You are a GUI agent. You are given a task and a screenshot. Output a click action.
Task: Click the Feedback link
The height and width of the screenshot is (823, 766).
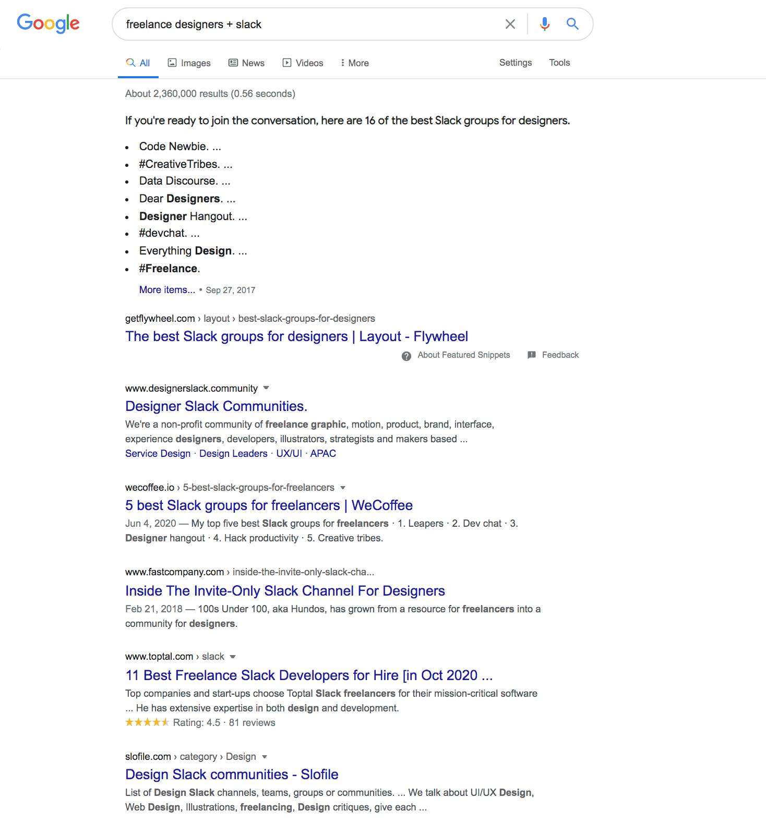point(560,355)
